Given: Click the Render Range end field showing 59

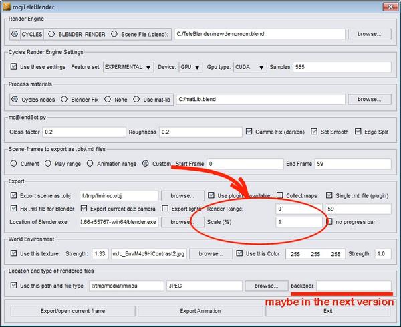Looking at the screenshot, I should click(x=358, y=209).
